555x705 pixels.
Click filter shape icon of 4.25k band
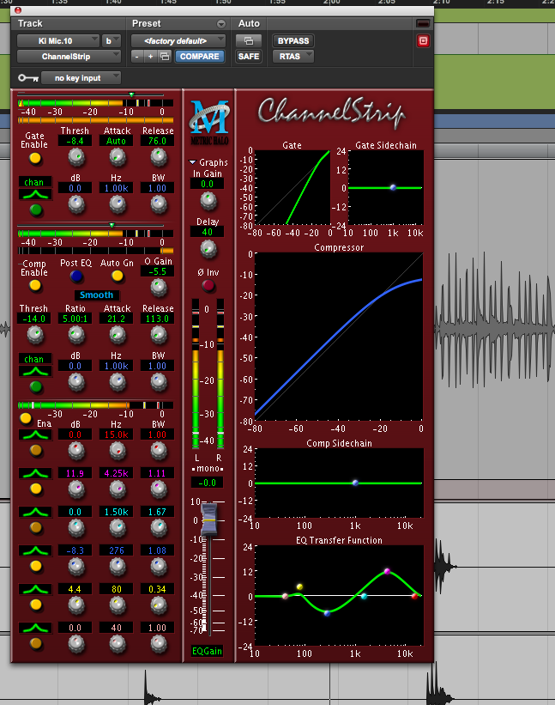[35, 473]
